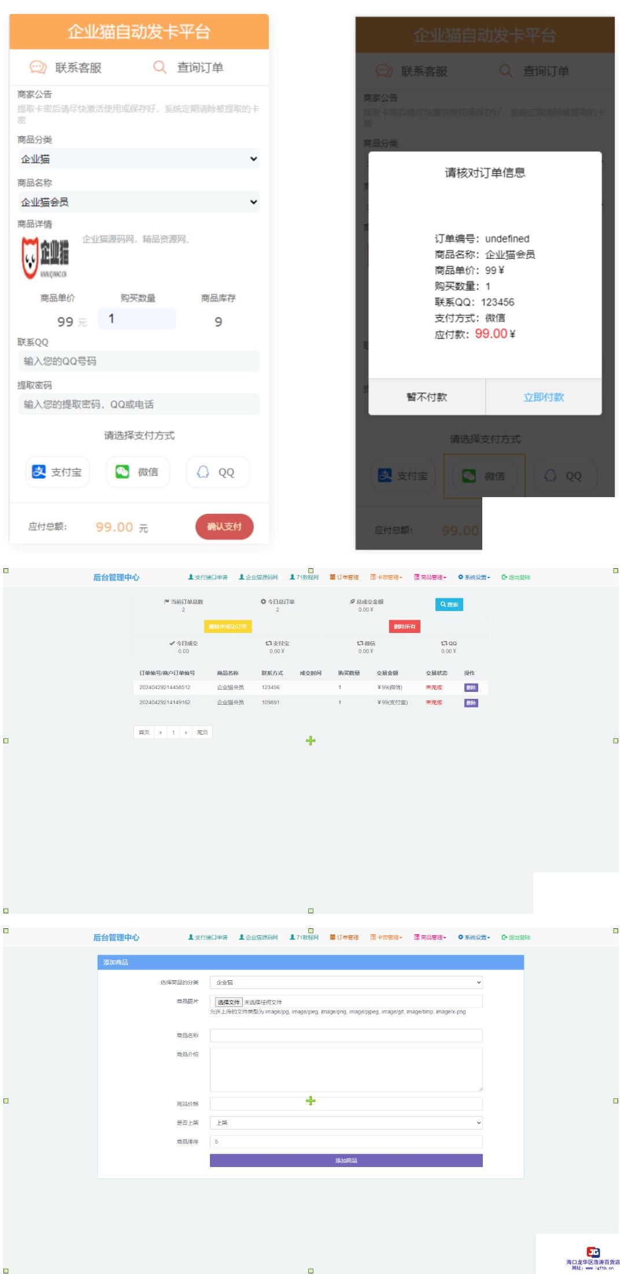
Task: Expand 卡密管理 menu on the add-product page
Action: pyautogui.click(x=386, y=938)
